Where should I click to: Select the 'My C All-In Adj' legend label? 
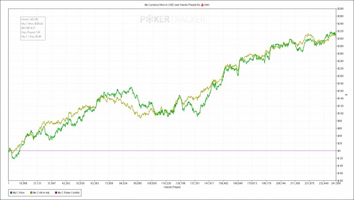click(41, 193)
